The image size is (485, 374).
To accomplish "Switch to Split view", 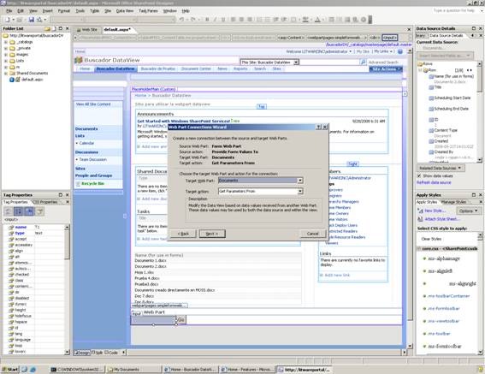I will click(x=98, y=353).
